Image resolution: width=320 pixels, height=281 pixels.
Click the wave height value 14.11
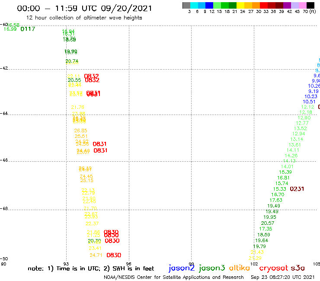(293, 150)
